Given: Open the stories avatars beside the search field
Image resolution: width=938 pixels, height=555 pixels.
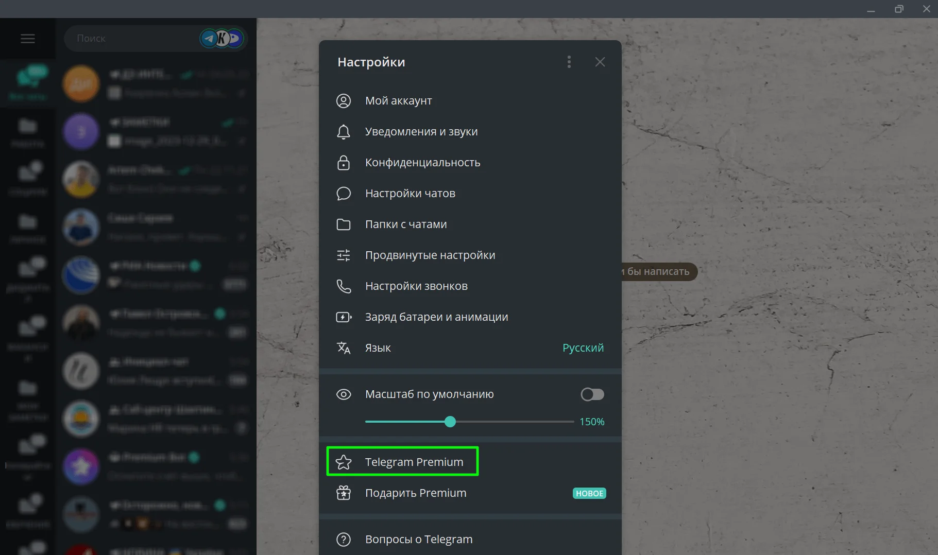Looking at the screenshot, I should point(222,38).
